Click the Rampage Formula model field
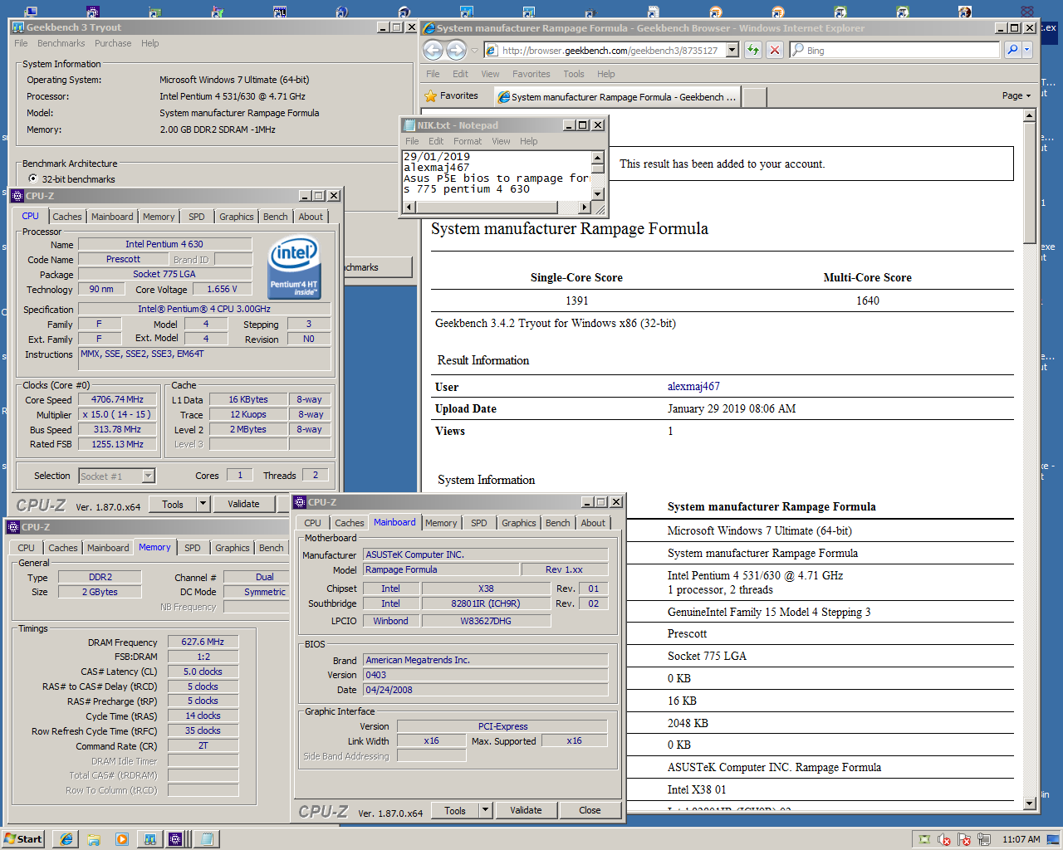 pos(441,569)
